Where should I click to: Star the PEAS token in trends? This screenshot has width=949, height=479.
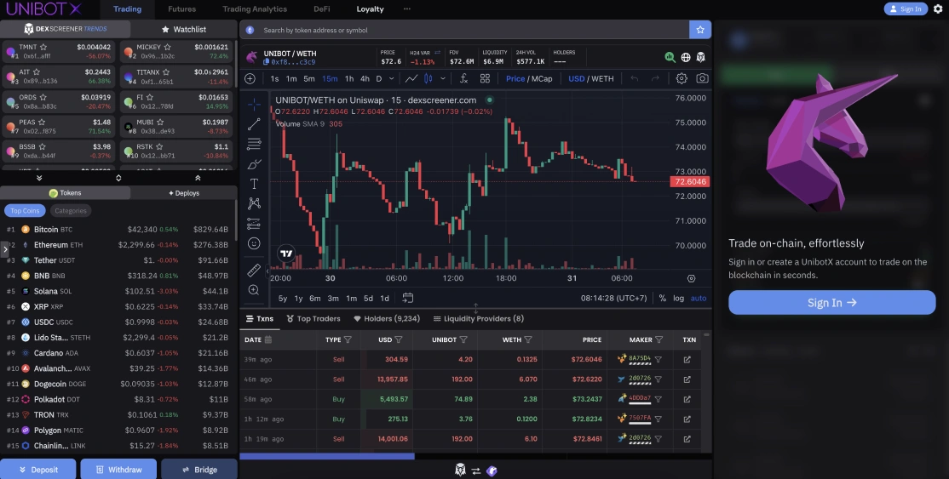(x=42, y=123)
